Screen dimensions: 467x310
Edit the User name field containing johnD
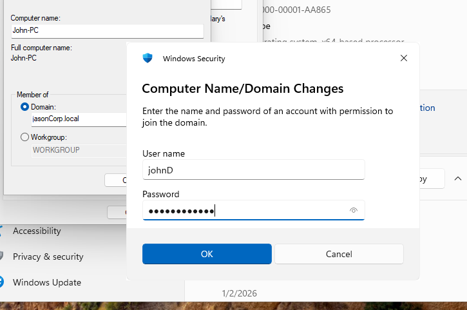[x=253, y=170]
